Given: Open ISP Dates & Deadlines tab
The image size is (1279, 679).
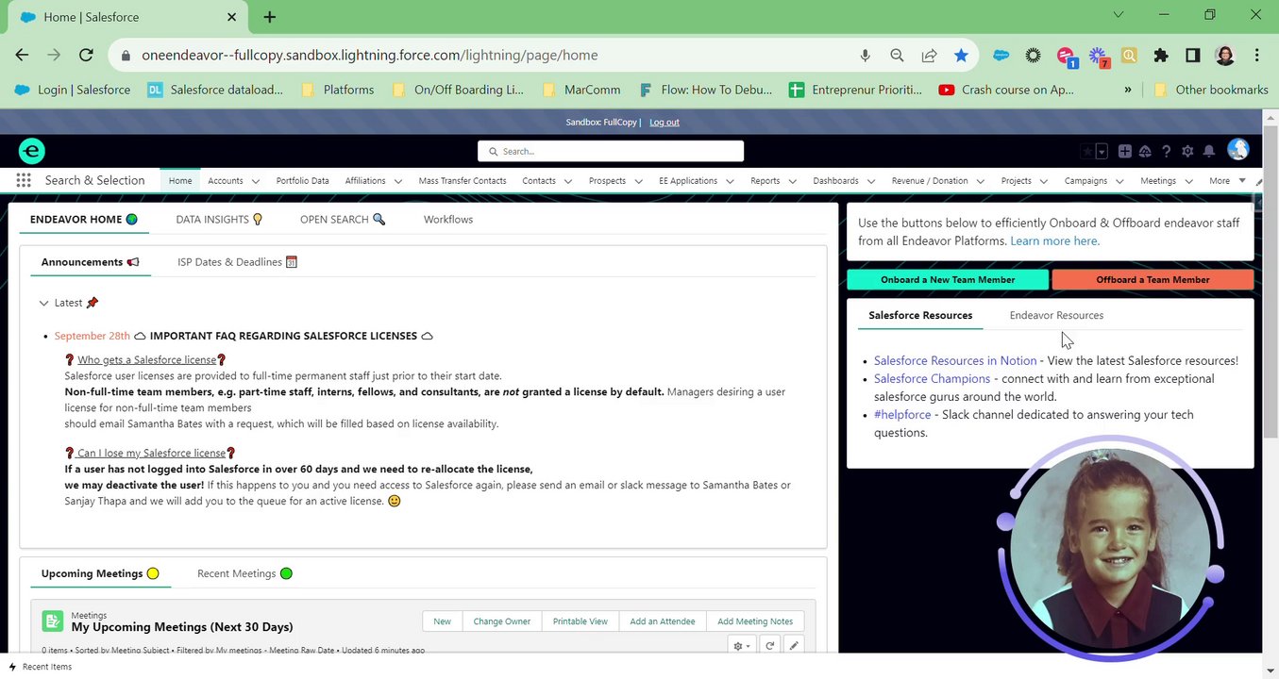Looking at the screenshot, I should coord(237,262).
